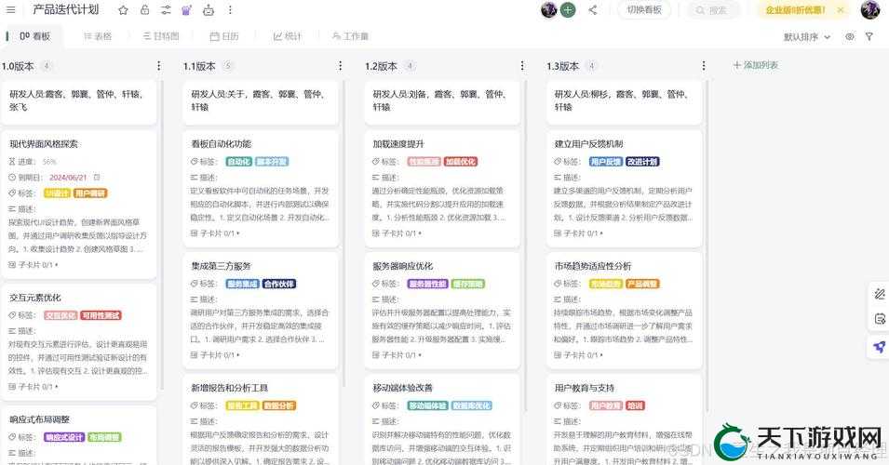Open the 加载速度提升 card
This screenshot has height=465, width=889.
tap(442, 189)
